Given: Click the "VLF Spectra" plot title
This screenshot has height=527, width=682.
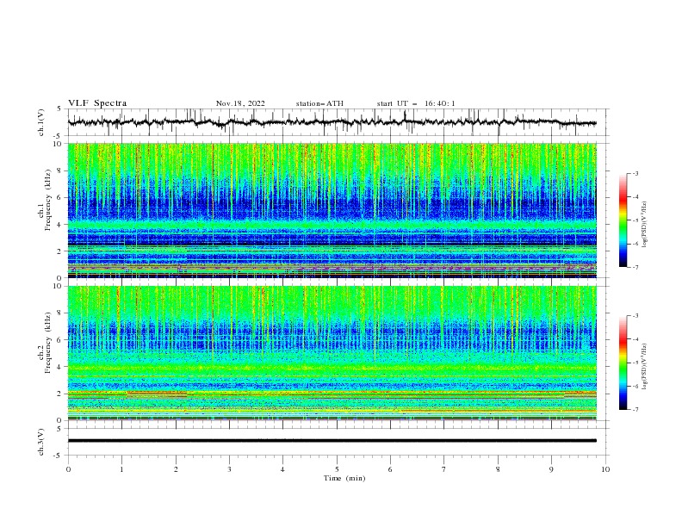Looking at the screenshot, I should coord(97,103).
